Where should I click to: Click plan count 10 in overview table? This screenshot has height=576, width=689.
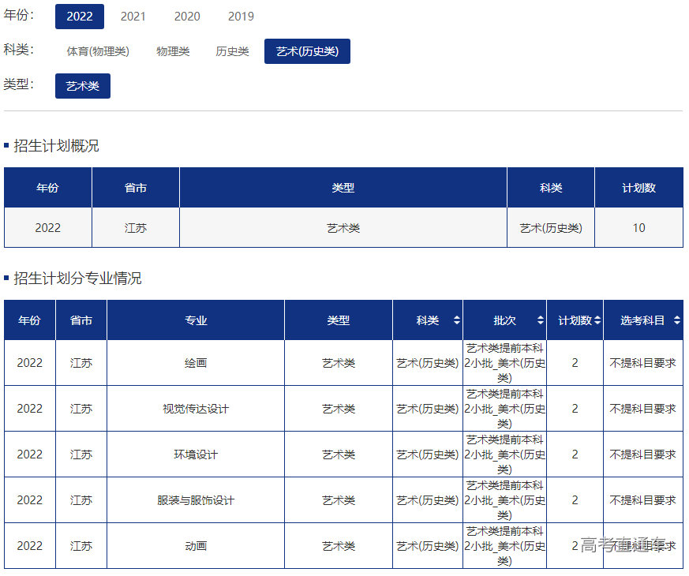pyautogui.click(x=638, y=228)
